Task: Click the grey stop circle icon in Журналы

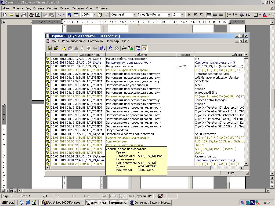Action: click(117, 48)
